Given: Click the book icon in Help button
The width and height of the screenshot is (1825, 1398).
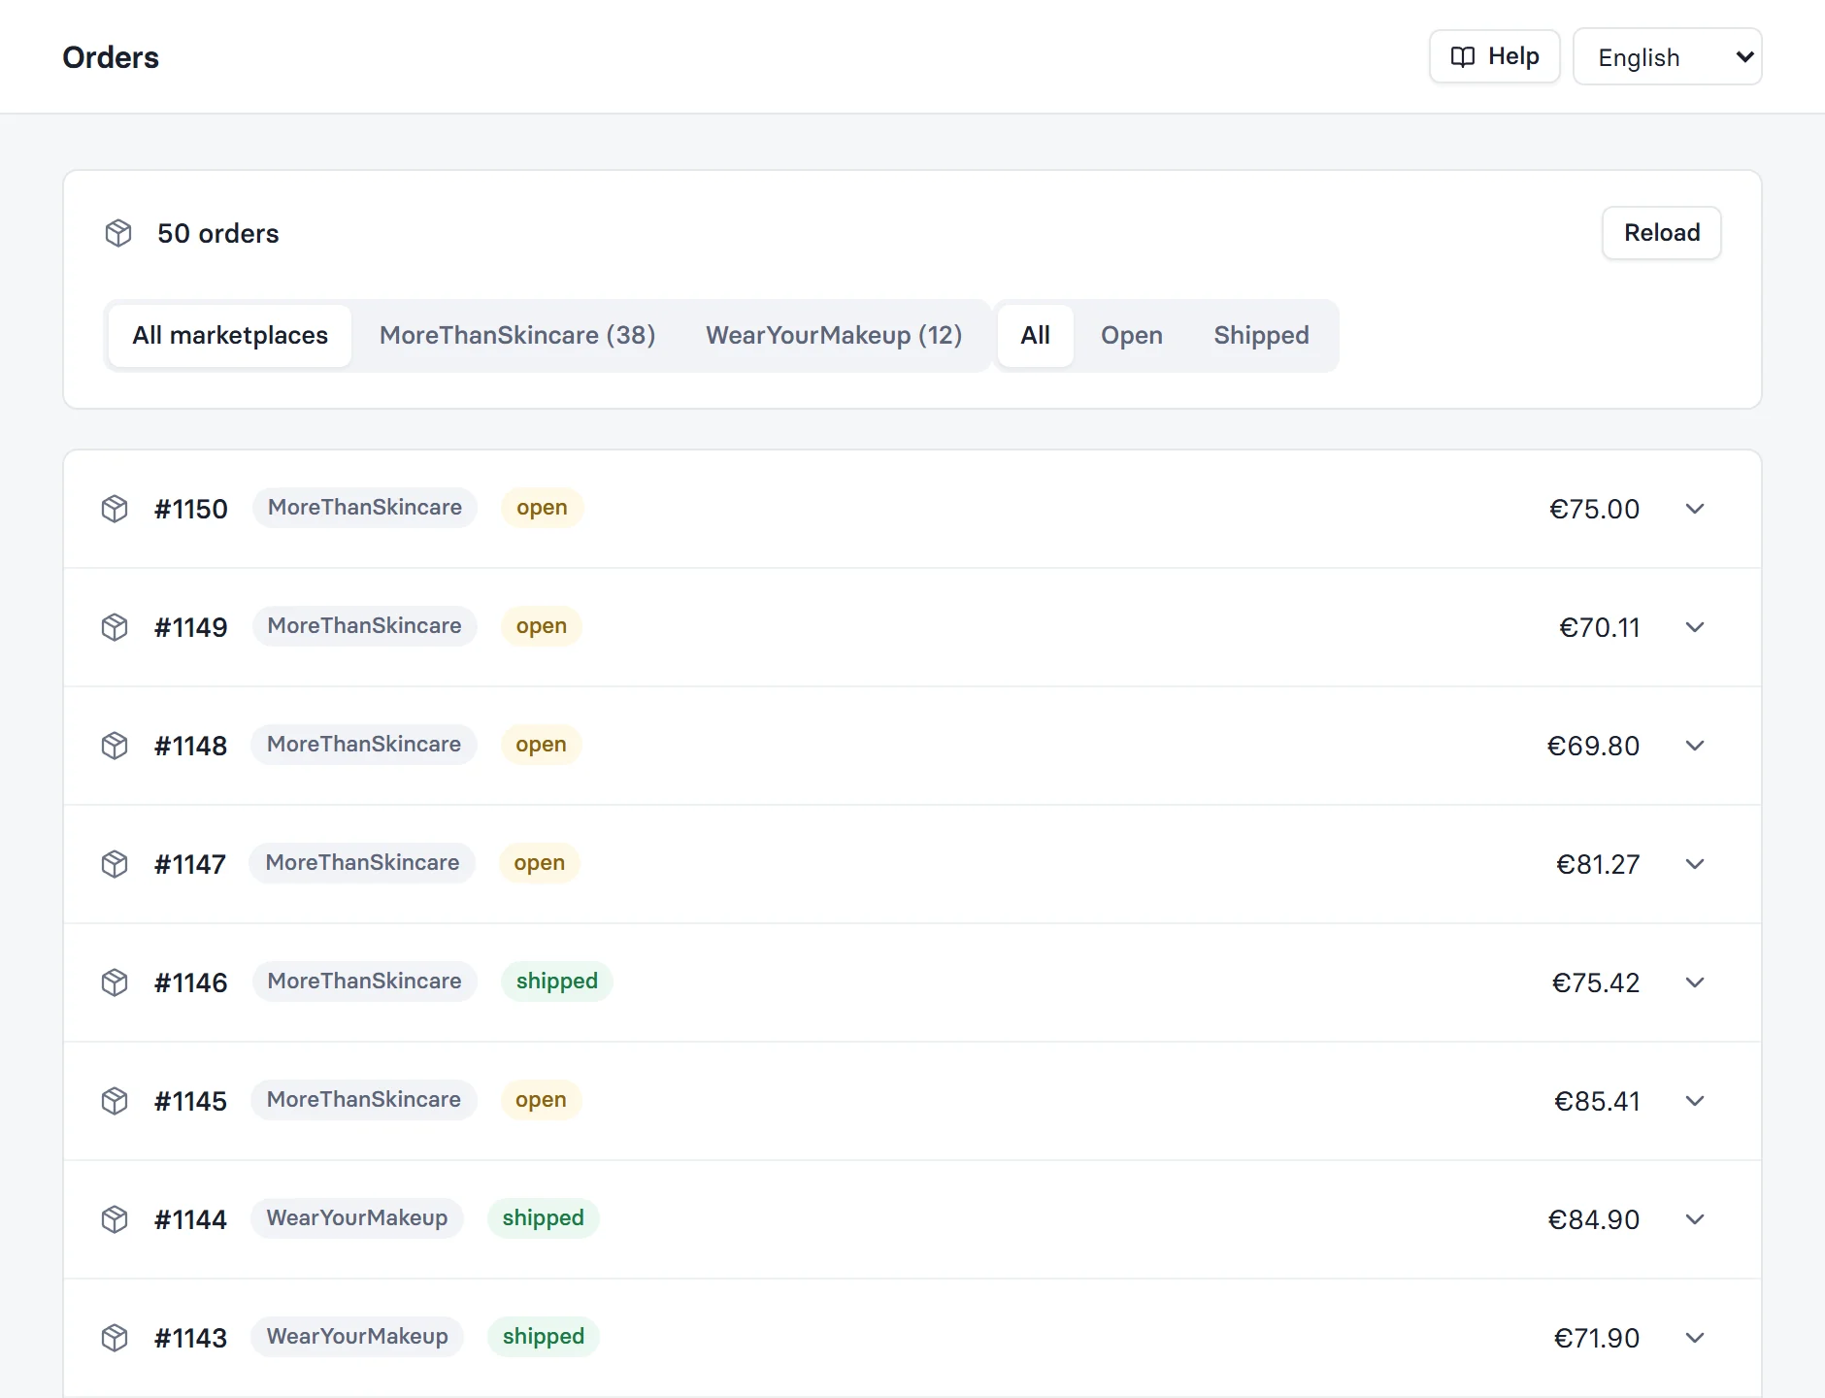Looking at the screenshot, I should 1463,56.
